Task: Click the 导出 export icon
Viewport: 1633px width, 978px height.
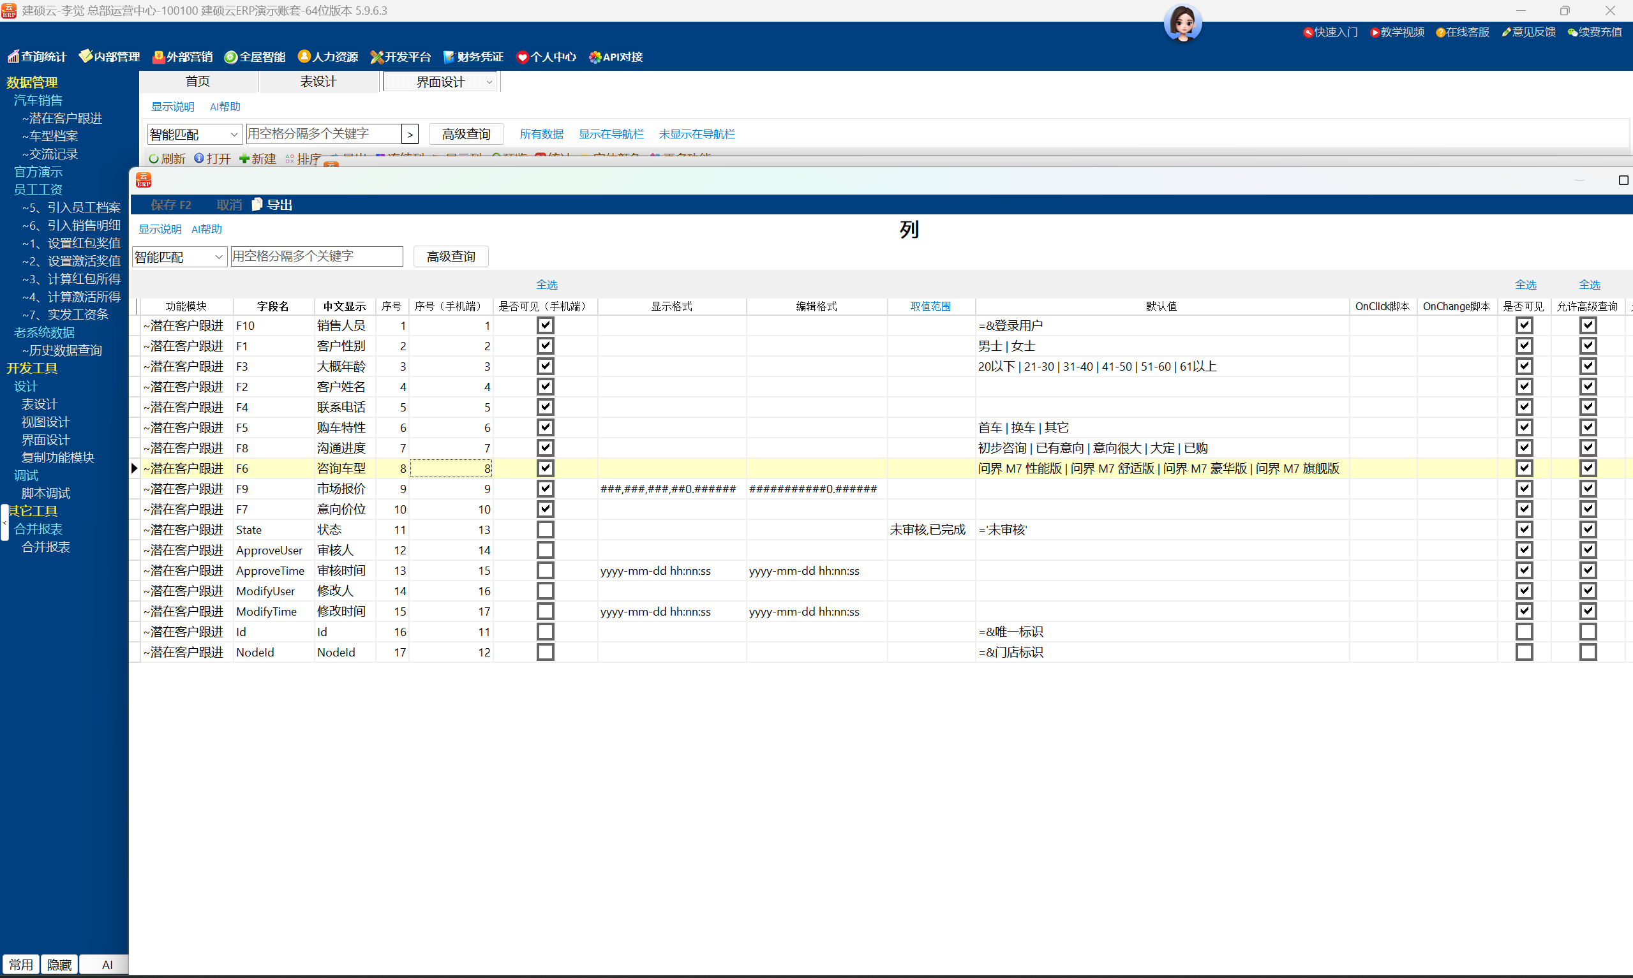Action: click(x=257, y=205)
